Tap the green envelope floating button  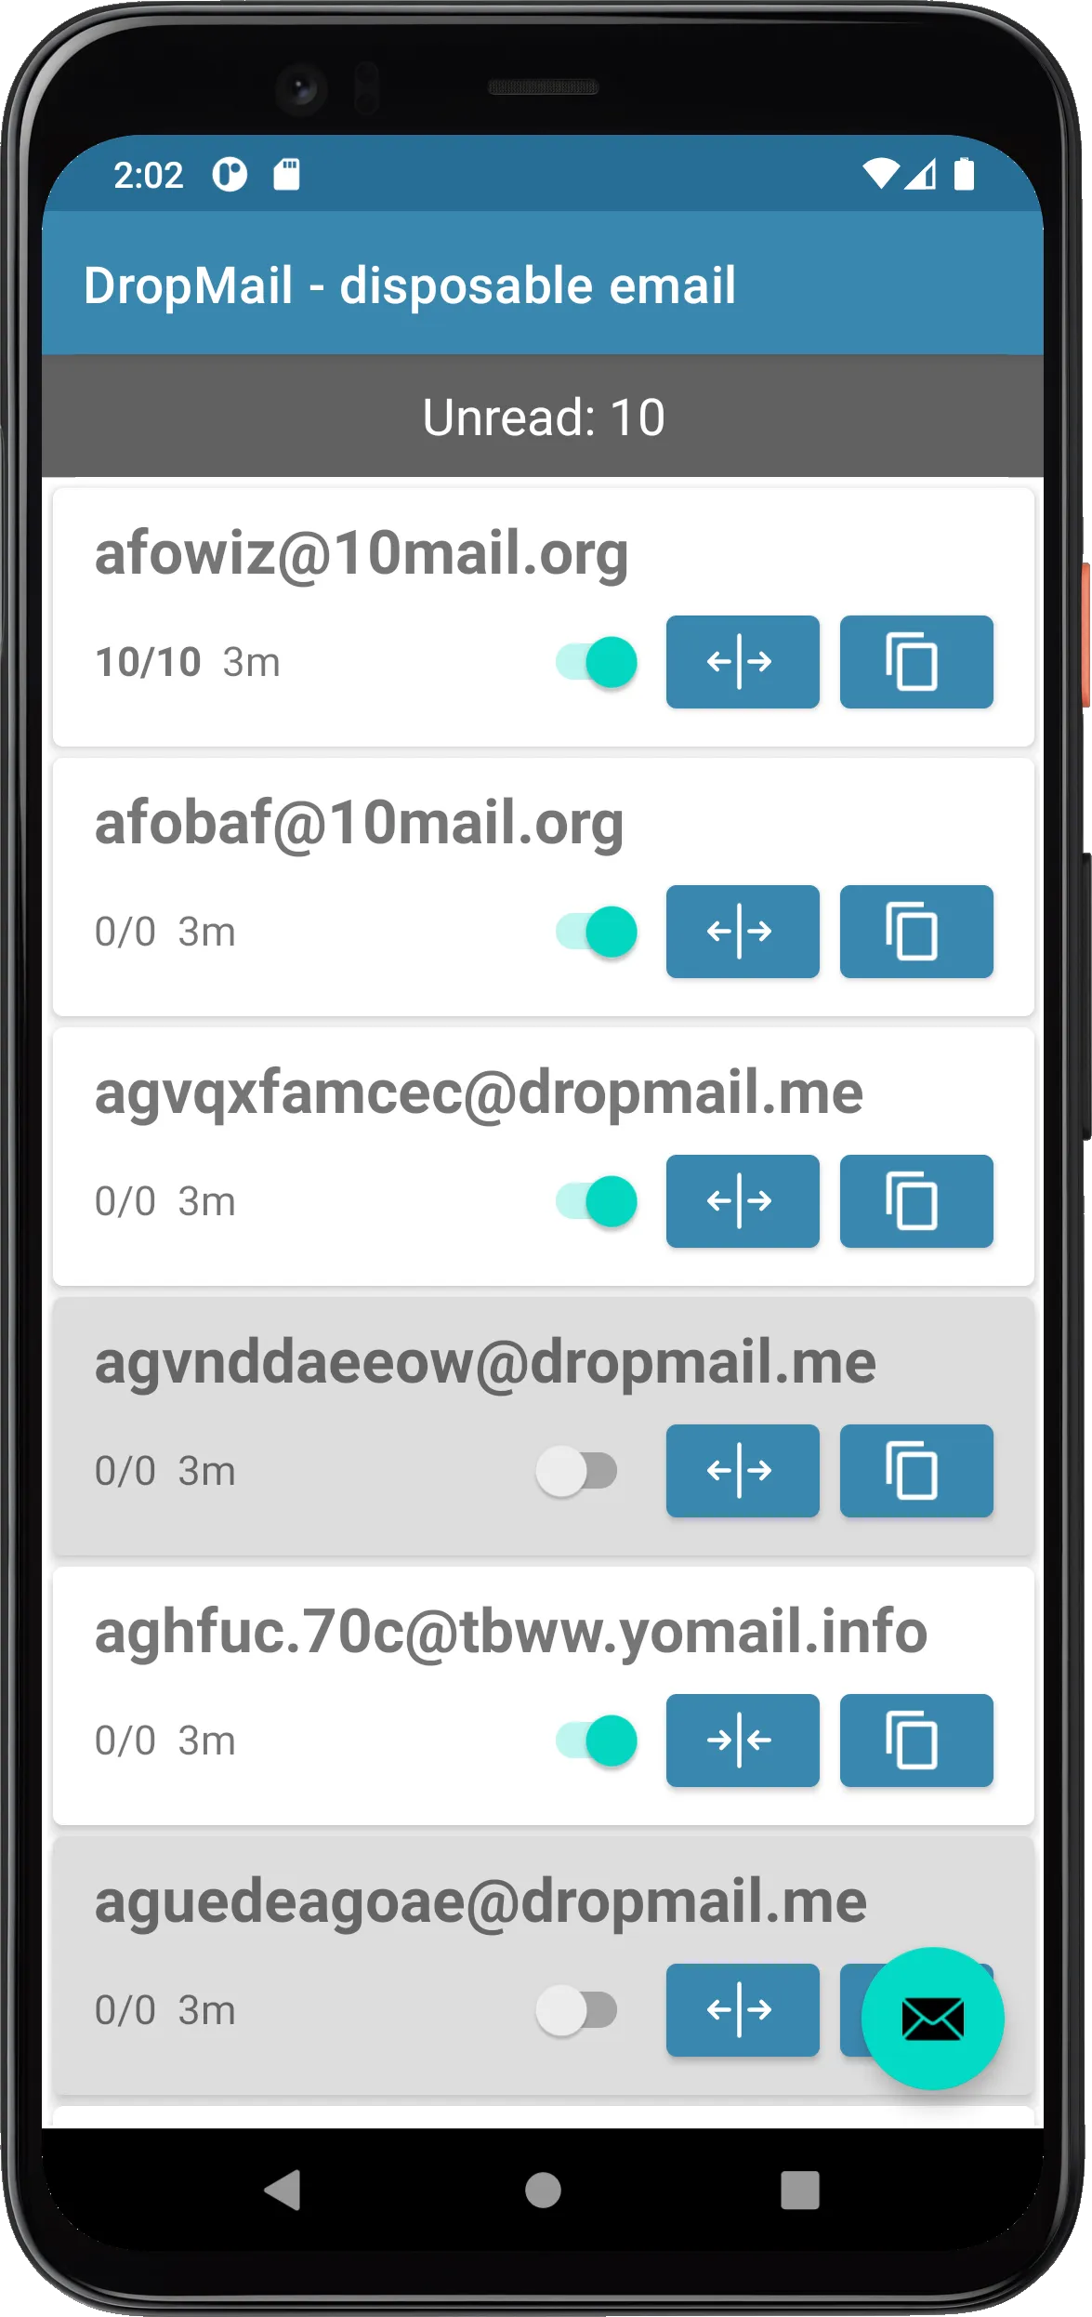click(932, 2019)
